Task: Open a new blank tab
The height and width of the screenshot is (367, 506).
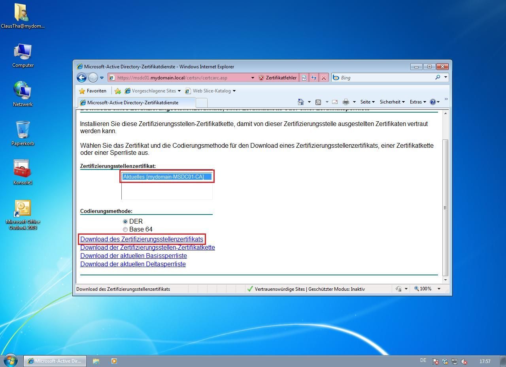Action: pyautogui.click(x=201, y=103)
